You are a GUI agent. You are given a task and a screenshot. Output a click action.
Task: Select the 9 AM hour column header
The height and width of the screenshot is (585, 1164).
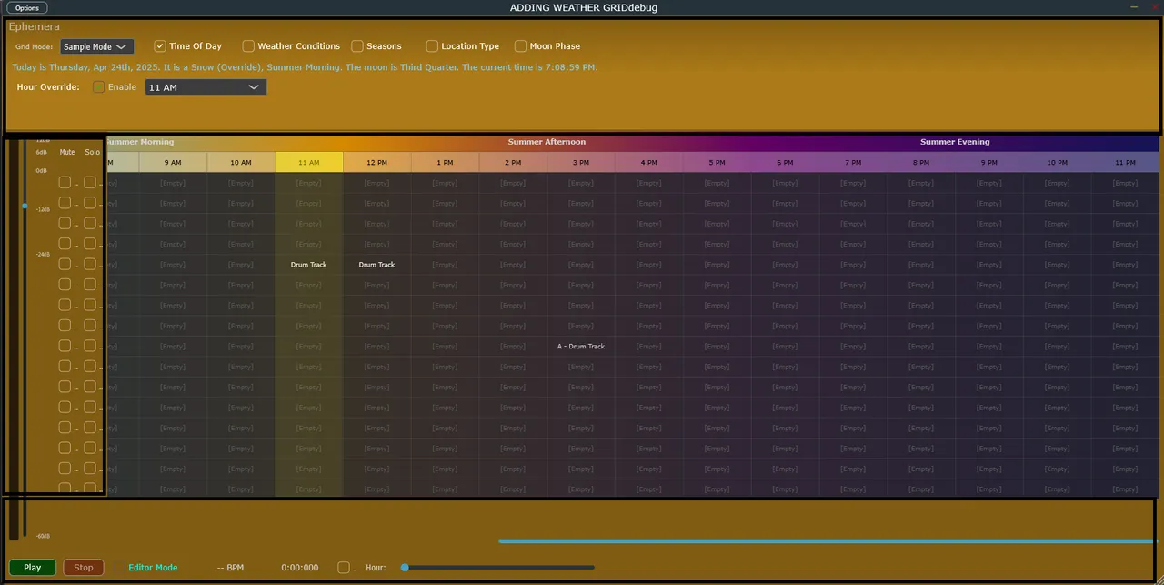173,162
